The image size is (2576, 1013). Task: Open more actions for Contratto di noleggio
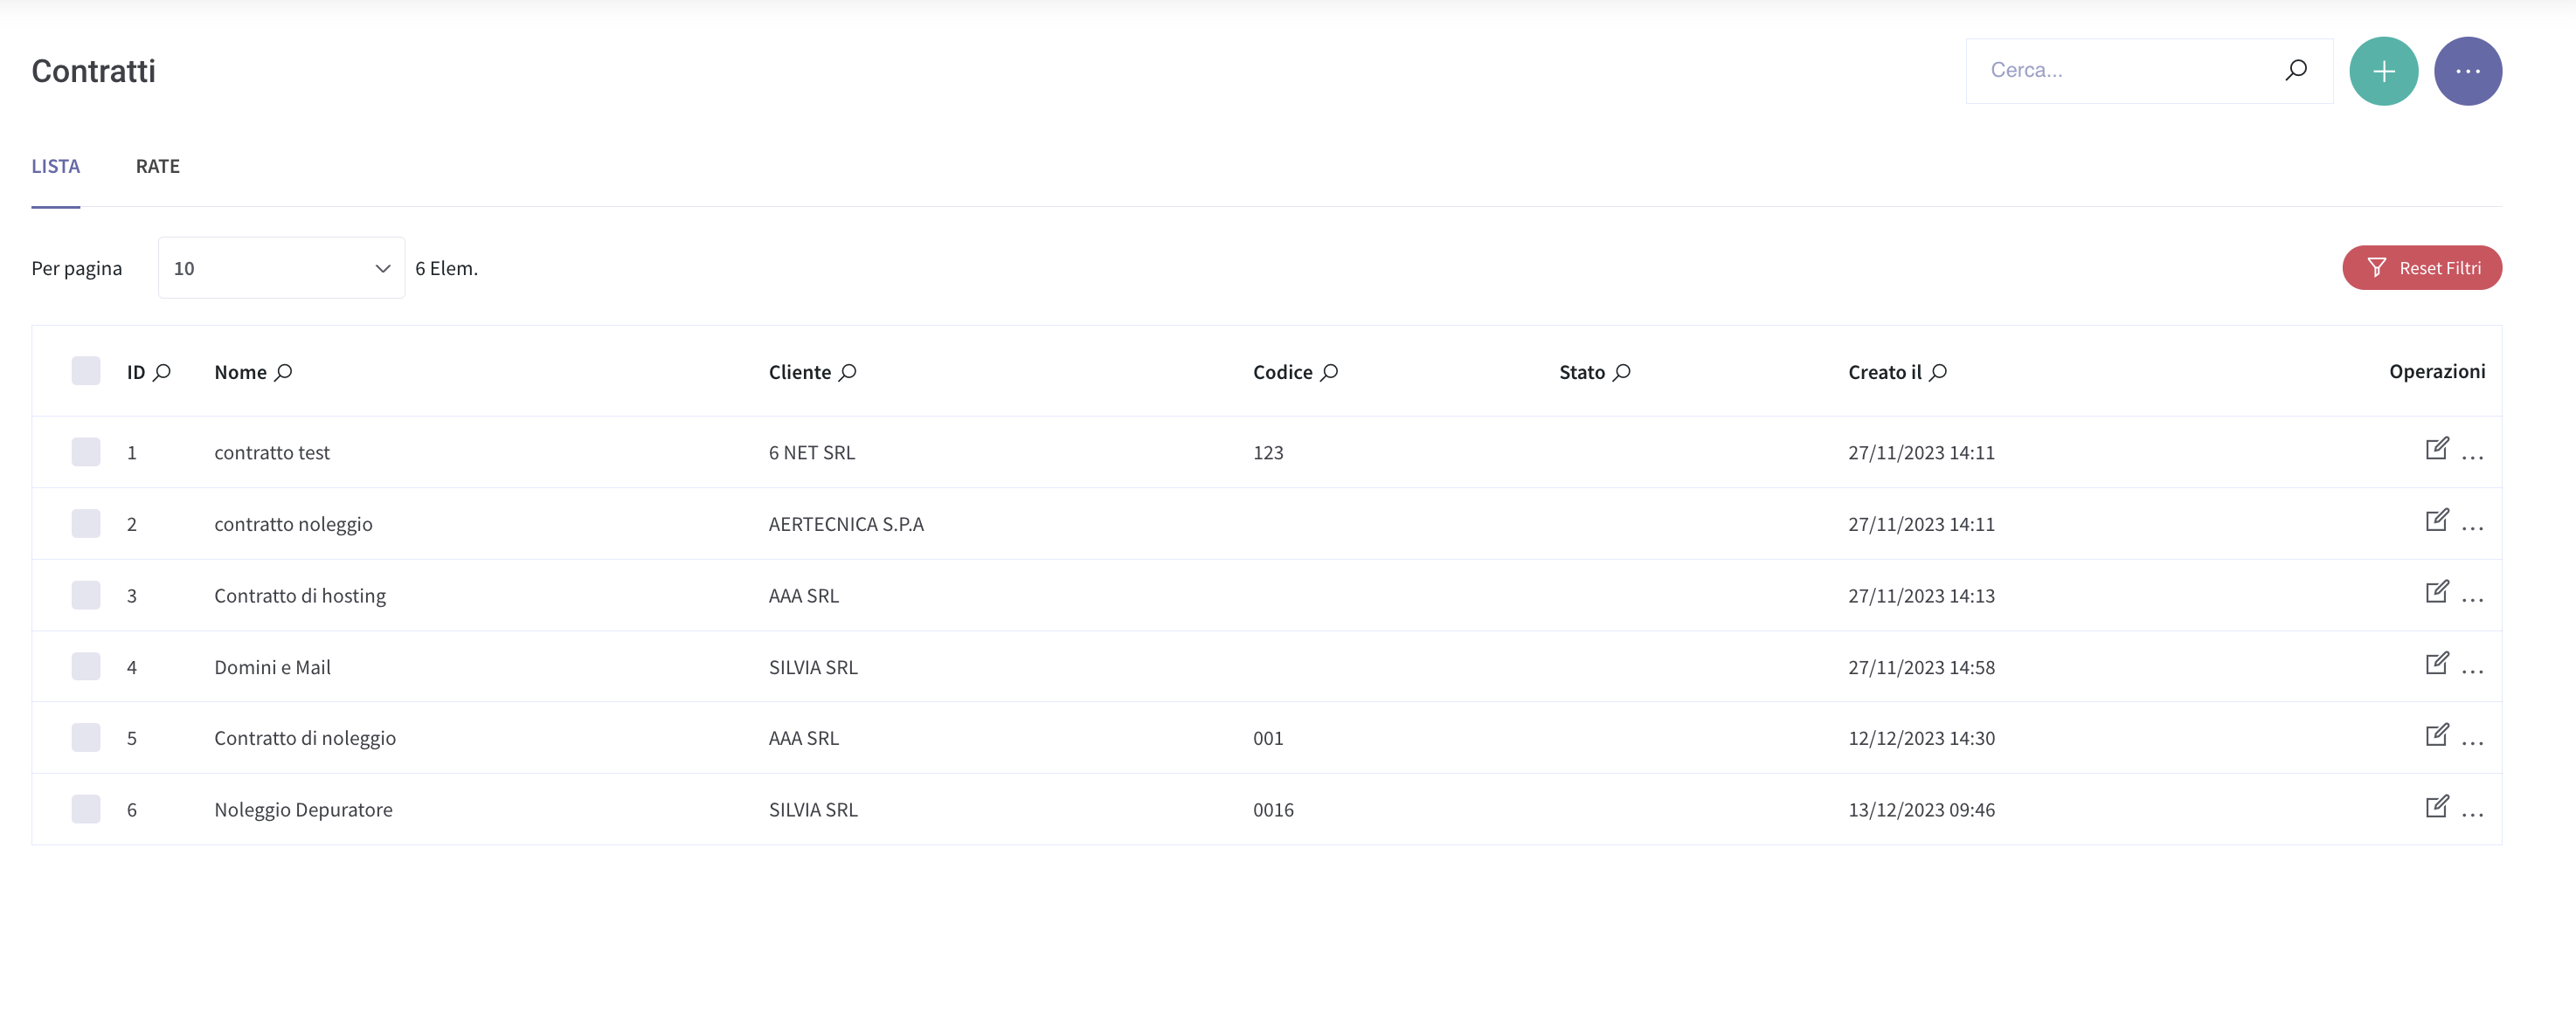2472,743
